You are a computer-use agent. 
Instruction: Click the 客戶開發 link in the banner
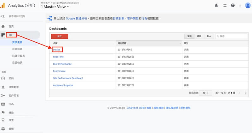pos(133,19)
